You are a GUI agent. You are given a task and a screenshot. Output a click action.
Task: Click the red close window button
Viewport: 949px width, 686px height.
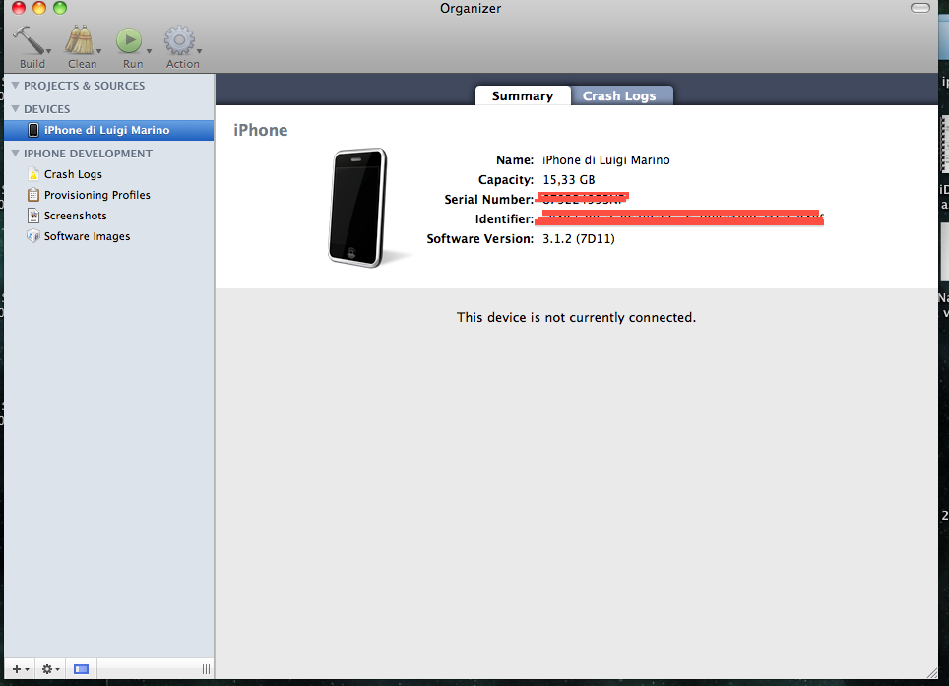(x=19, y=8)
